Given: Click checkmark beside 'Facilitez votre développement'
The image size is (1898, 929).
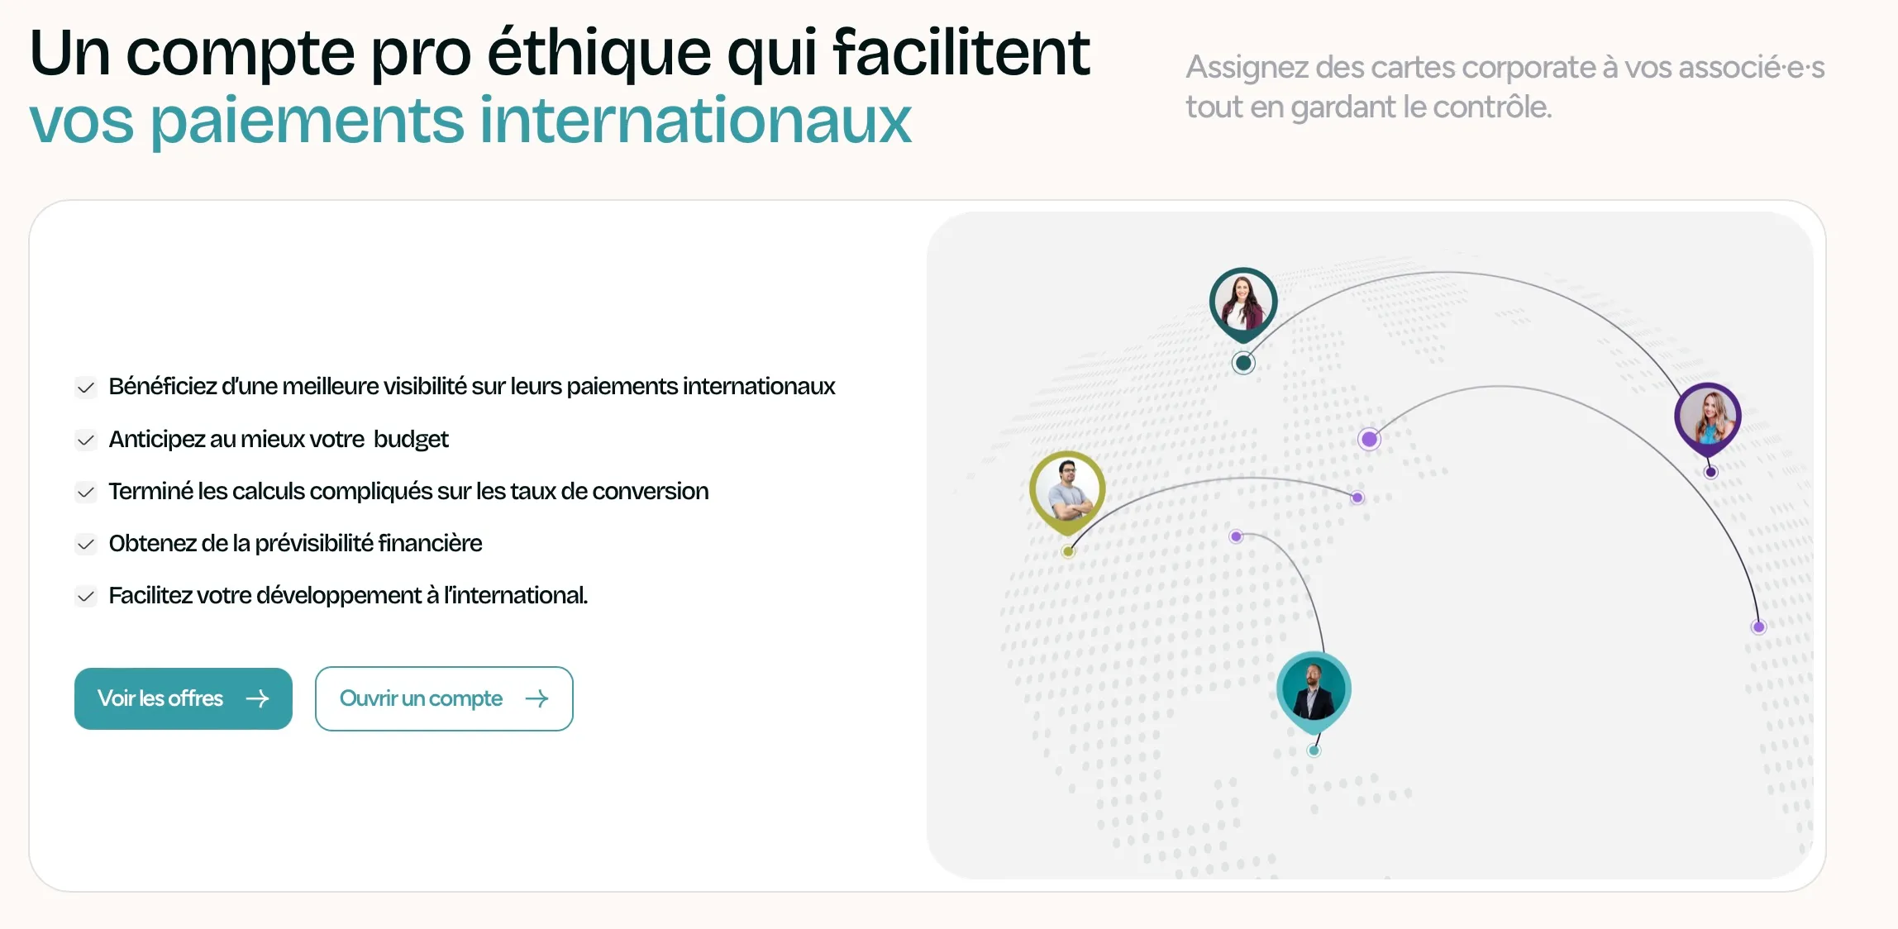Looking at the screenshot, I should [86, 596].
